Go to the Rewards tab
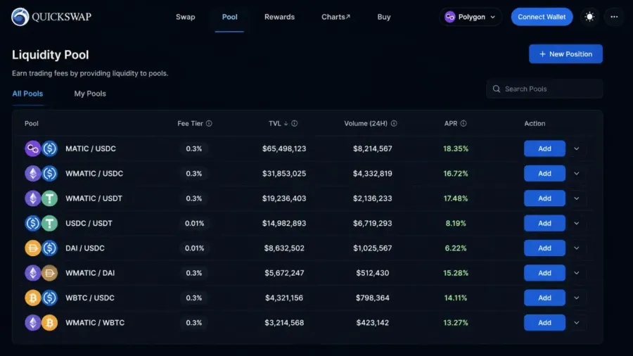The width and height of the screenshot is (633, 356). point(279,17)
